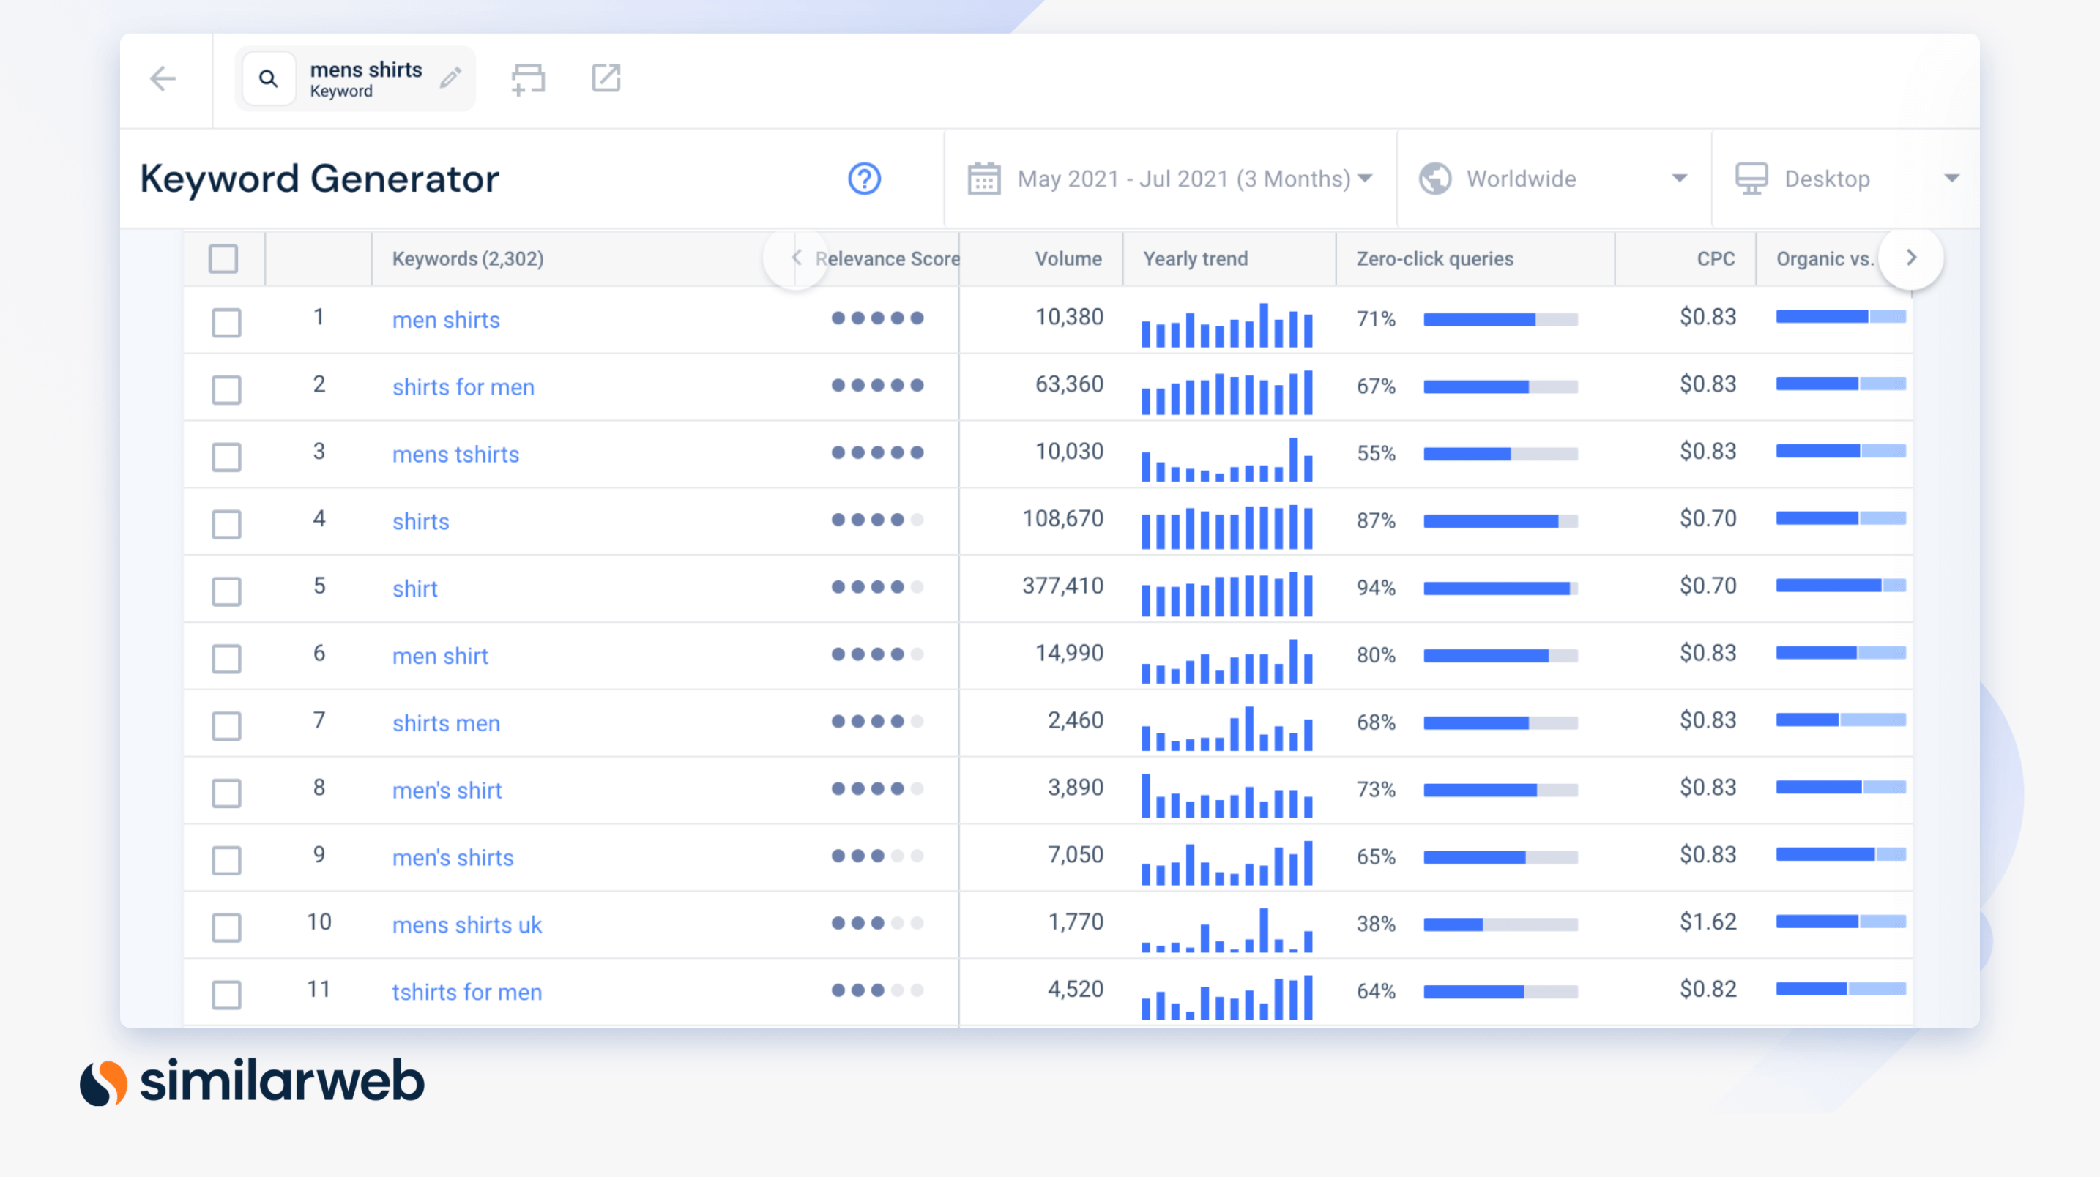The height and width of the screenshot is (1177, 2100).
Task: Sort by Zero-click queries column header
Action: click(1435, 258)
